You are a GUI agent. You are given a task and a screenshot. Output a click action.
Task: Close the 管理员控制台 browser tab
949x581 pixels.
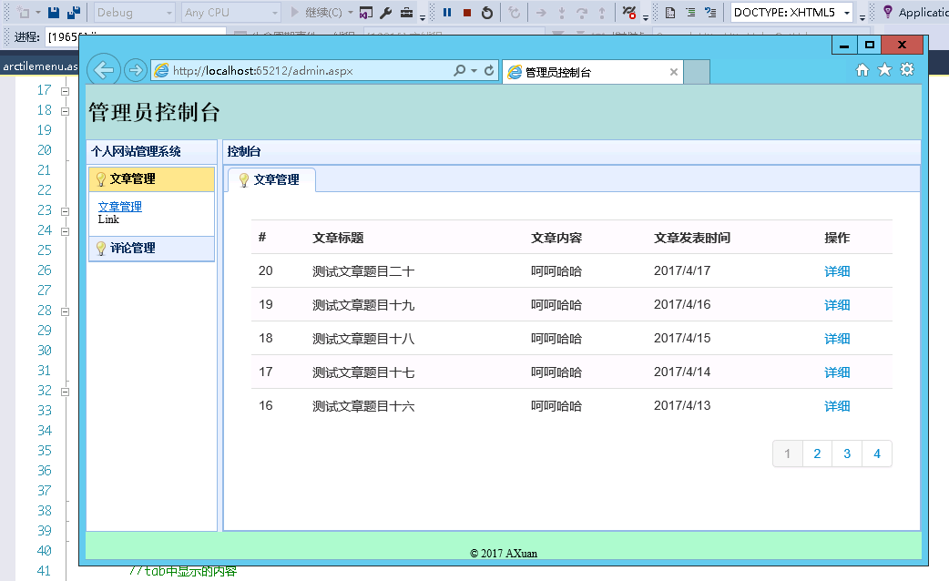tap(674, 72)
